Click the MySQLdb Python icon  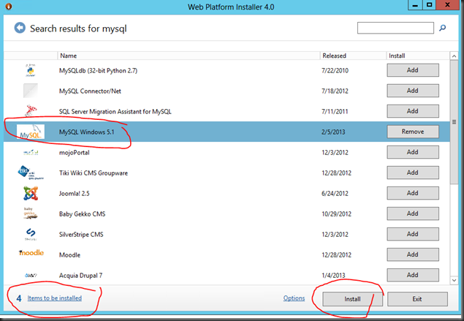30,70
